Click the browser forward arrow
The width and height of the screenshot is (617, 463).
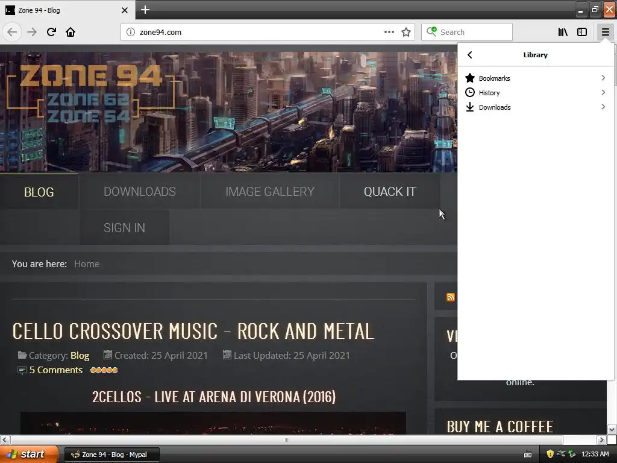pos(32,32)
